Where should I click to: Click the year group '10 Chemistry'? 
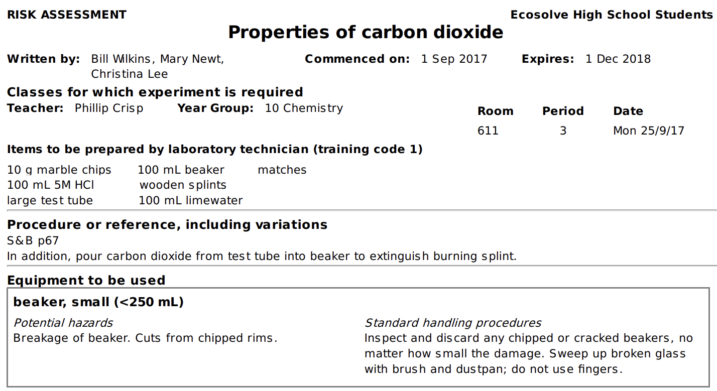point(304,108)
